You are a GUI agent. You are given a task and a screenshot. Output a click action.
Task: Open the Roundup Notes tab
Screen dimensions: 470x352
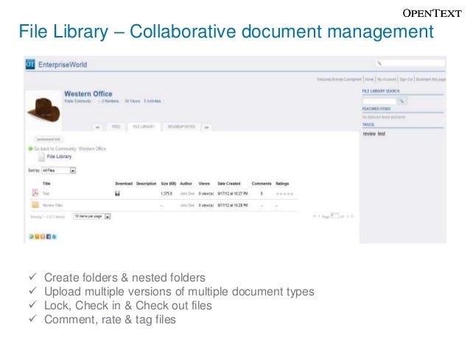coord(181,127)
